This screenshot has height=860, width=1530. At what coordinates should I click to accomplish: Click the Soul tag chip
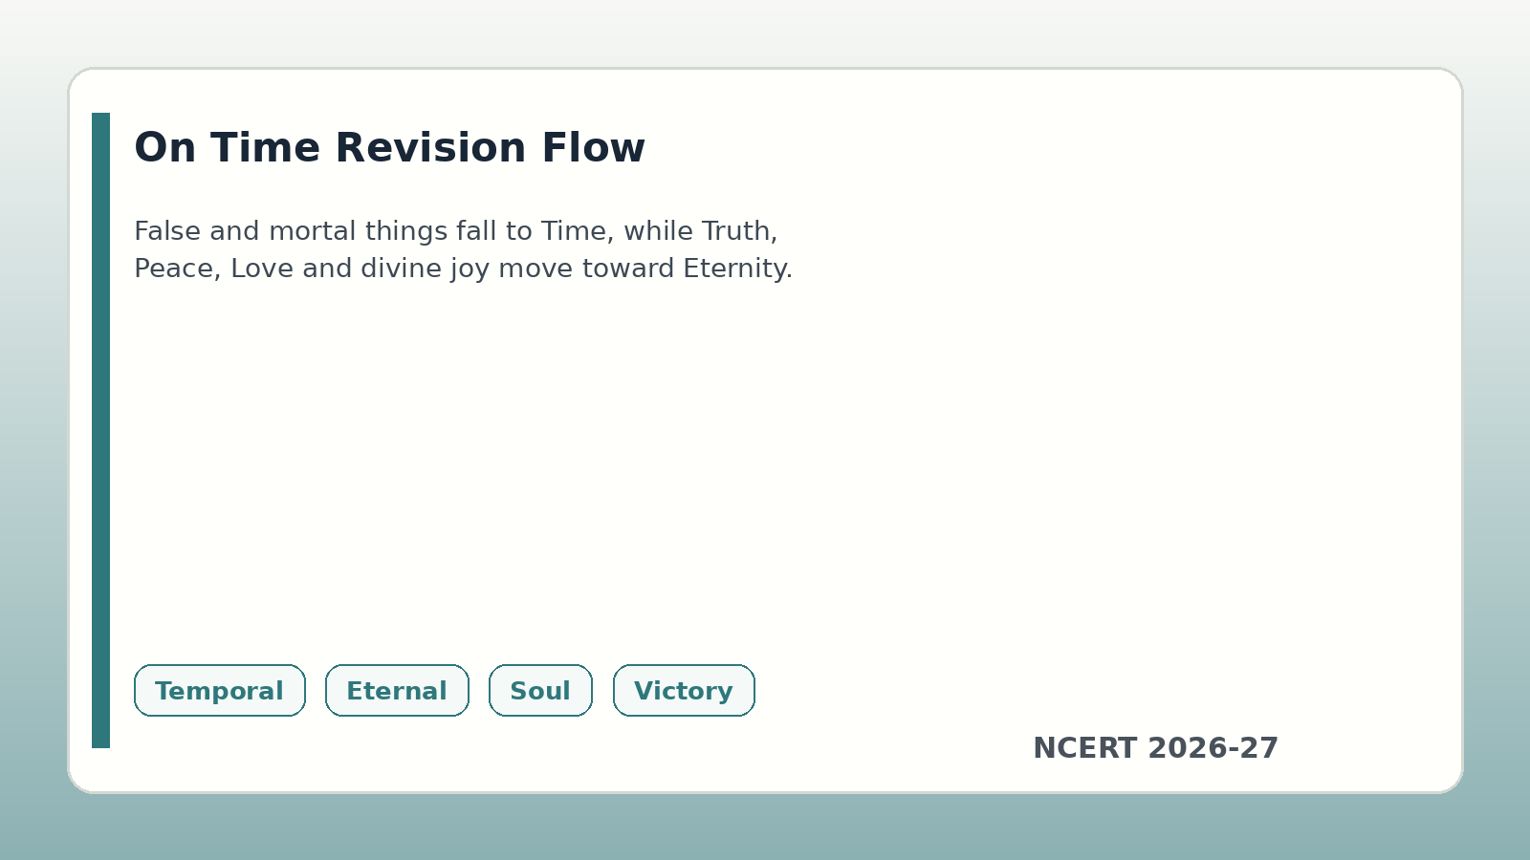(540, 690)
